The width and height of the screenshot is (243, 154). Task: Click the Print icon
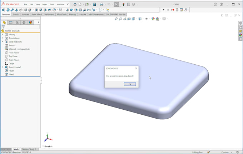(x=101, y=4)
